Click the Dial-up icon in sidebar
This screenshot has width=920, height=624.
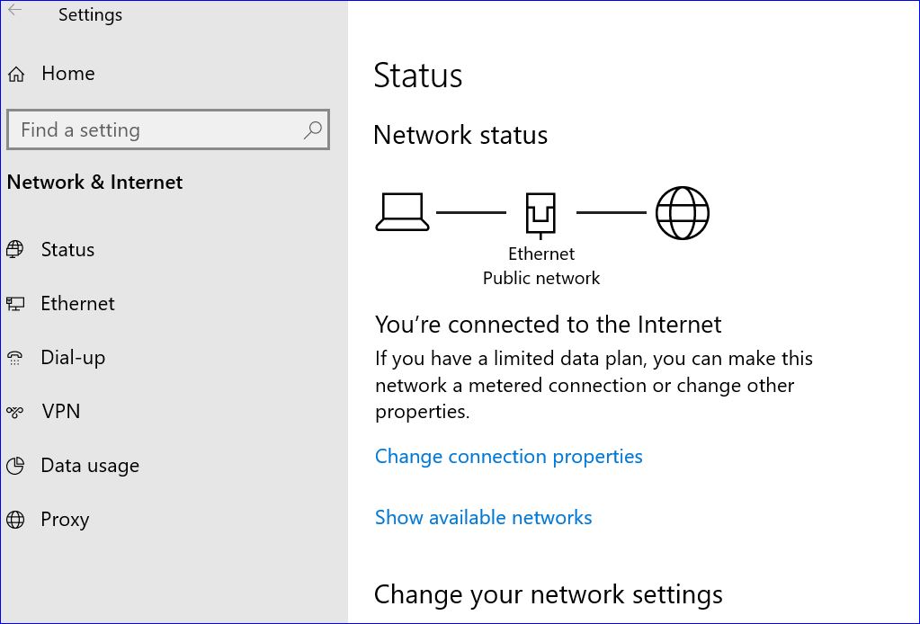[15, 358]
